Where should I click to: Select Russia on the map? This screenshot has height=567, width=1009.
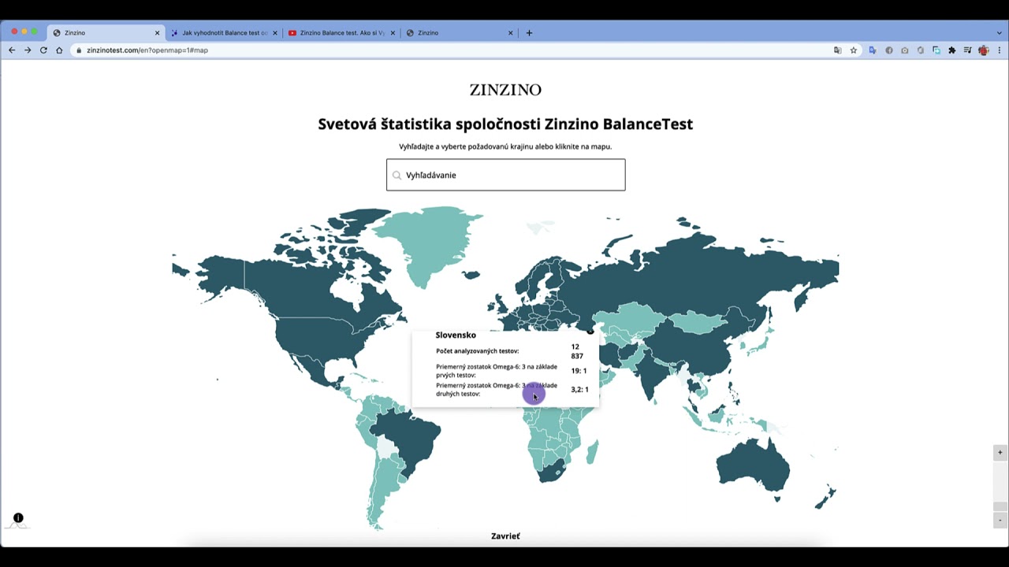point(694,272)
